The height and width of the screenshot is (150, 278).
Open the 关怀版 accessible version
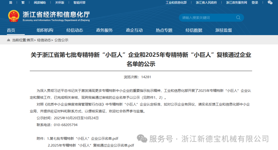(x=59, y=3)
